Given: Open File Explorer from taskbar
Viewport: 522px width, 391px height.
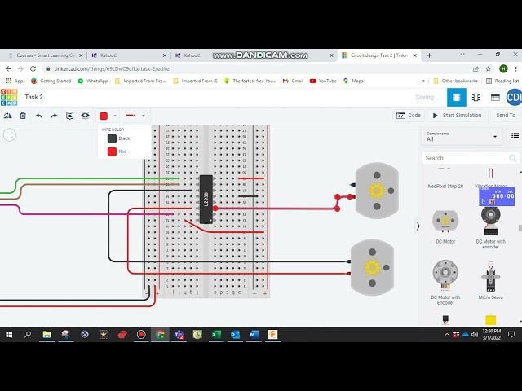Looking at the screenshot, I should (x=47, y=335).
